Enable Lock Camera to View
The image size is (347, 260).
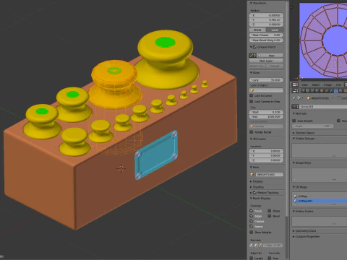(251, 101)
